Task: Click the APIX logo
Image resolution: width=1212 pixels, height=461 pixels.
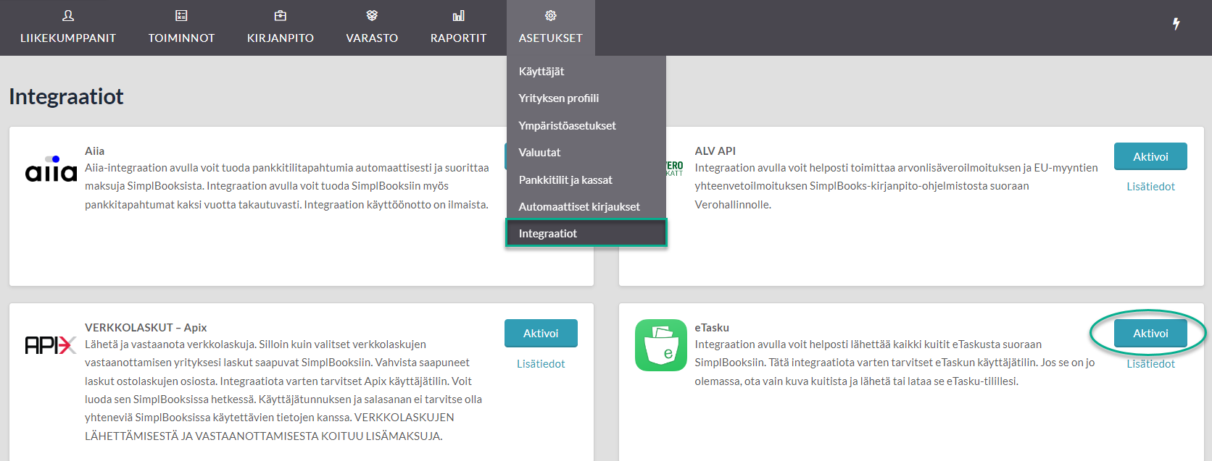Action: [x=51, y=345]
